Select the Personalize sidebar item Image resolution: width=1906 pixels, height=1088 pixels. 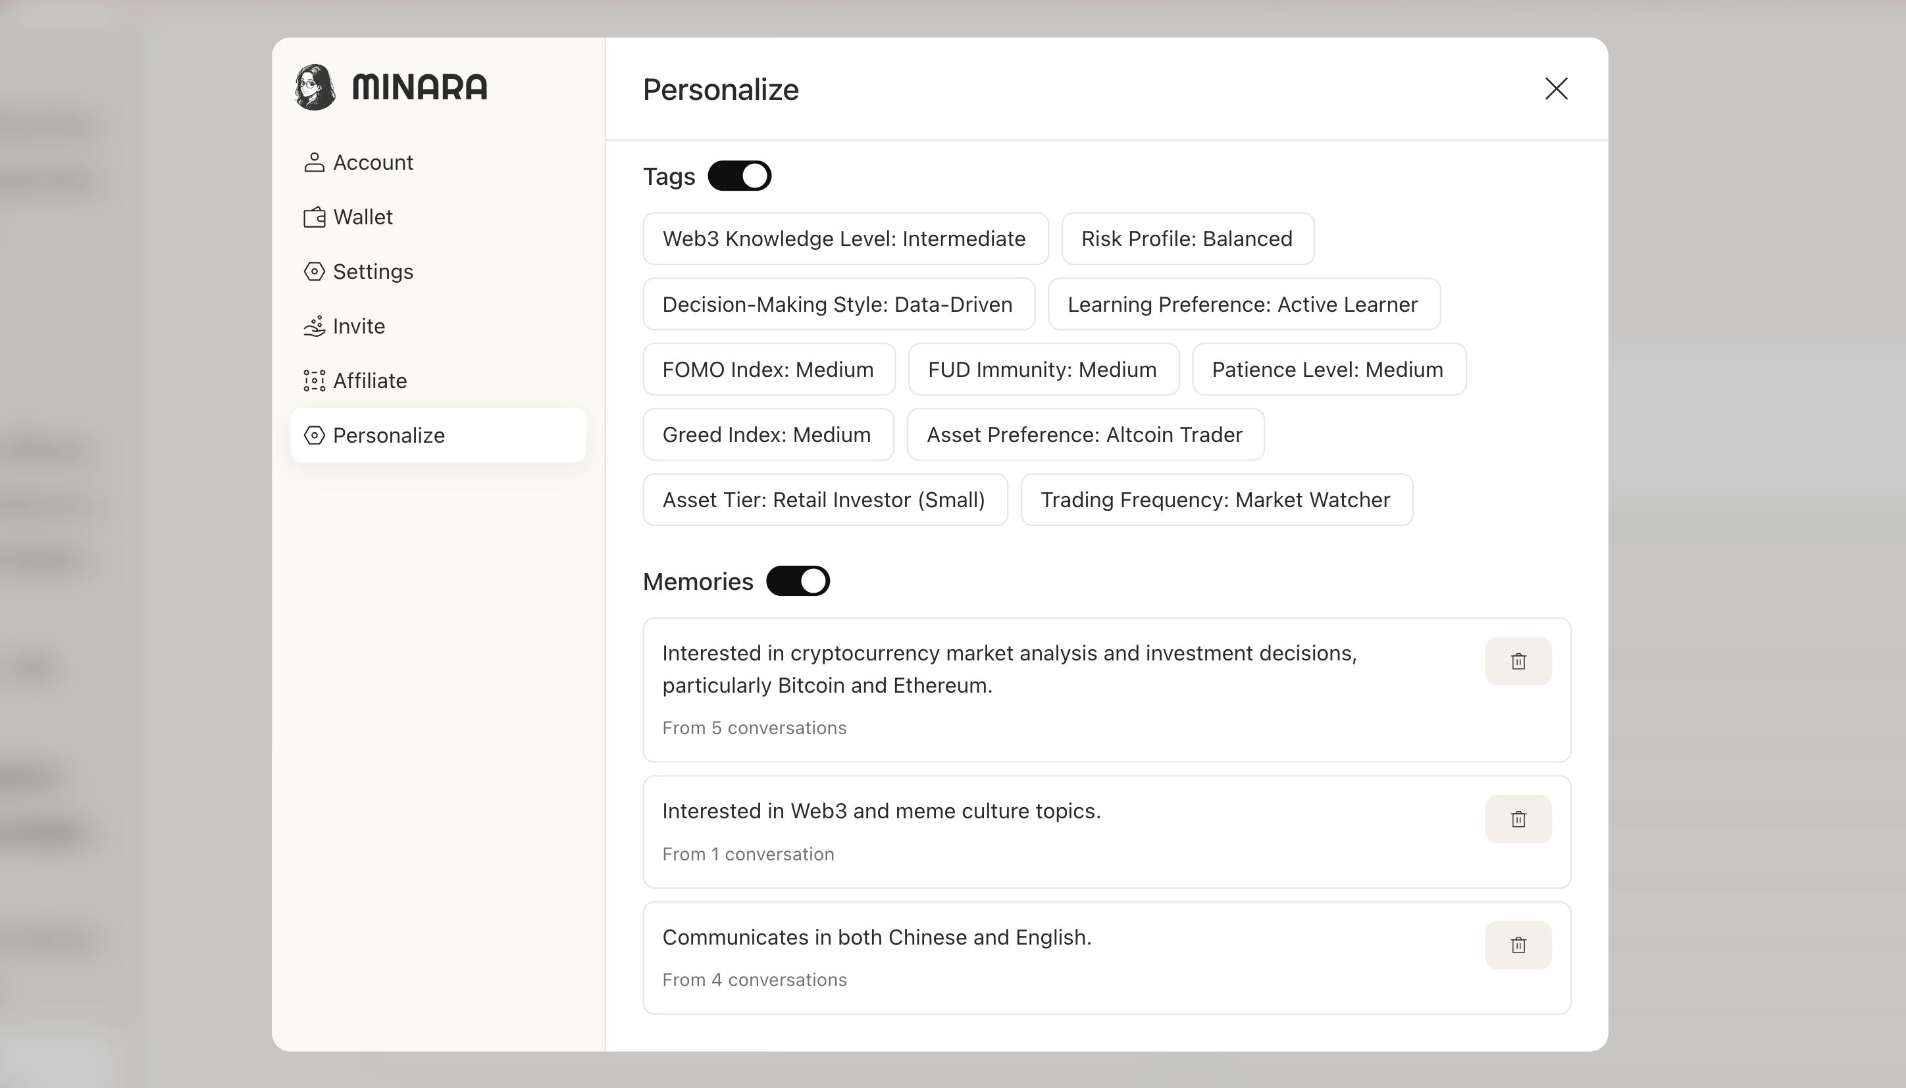(x=438, y=435)
